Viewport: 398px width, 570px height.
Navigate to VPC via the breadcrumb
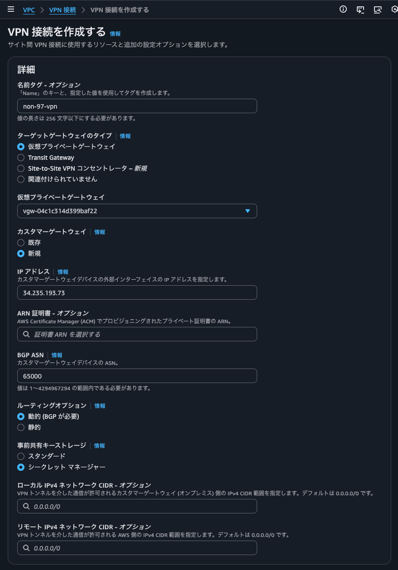click(x=29, y=9)
